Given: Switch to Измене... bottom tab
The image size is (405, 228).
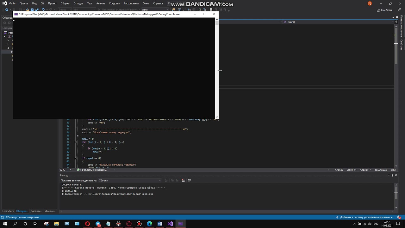Looking at the screenshot, I should click(50, 211).
